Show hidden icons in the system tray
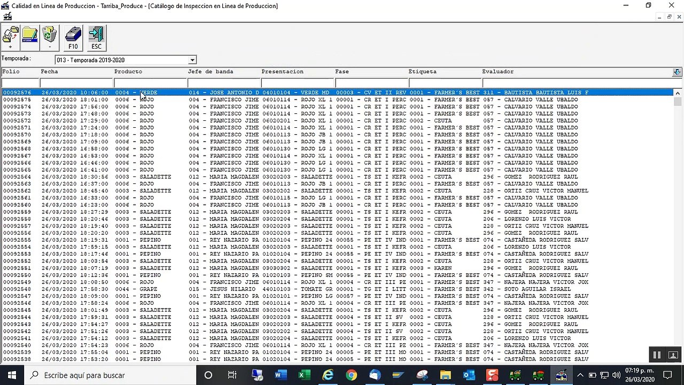The height and width of the screenshot is (385, 684). click(x=580, y=375)
